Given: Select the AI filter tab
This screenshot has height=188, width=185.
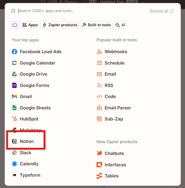Looking at the screenshot, I should pyautogui.click(x=120, y=25).
